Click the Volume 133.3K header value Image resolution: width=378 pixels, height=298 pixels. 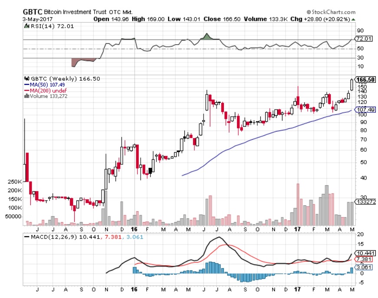point(266,19)
